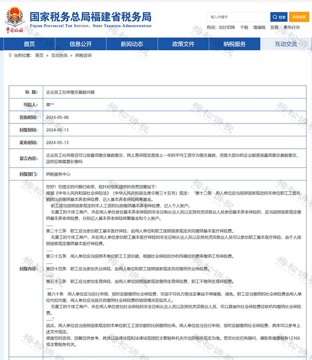Click the 发票 hot word link
The height and width of the screenshot is (360, 312).
click(274, 28)
